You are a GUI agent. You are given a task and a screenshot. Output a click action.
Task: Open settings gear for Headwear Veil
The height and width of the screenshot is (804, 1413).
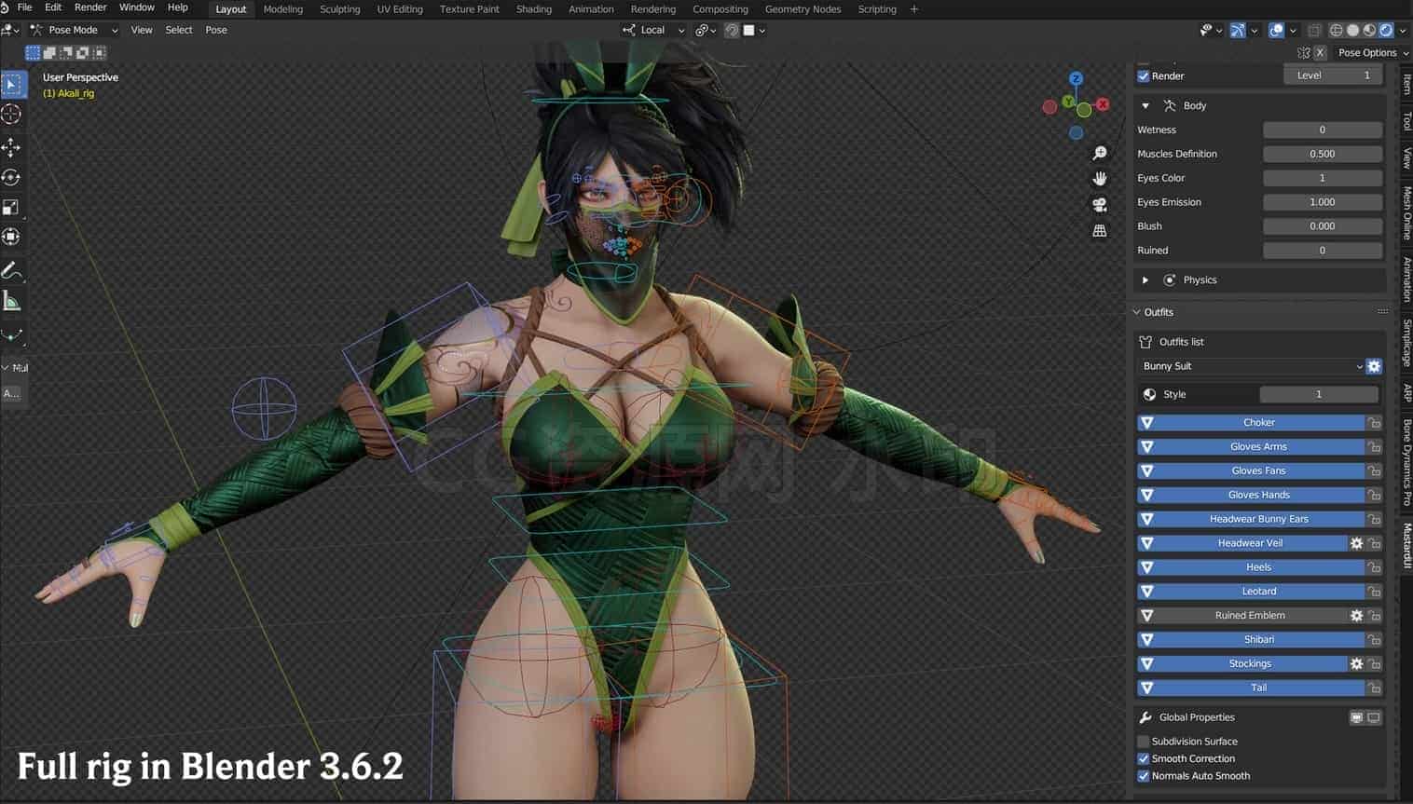[1356, 543]
